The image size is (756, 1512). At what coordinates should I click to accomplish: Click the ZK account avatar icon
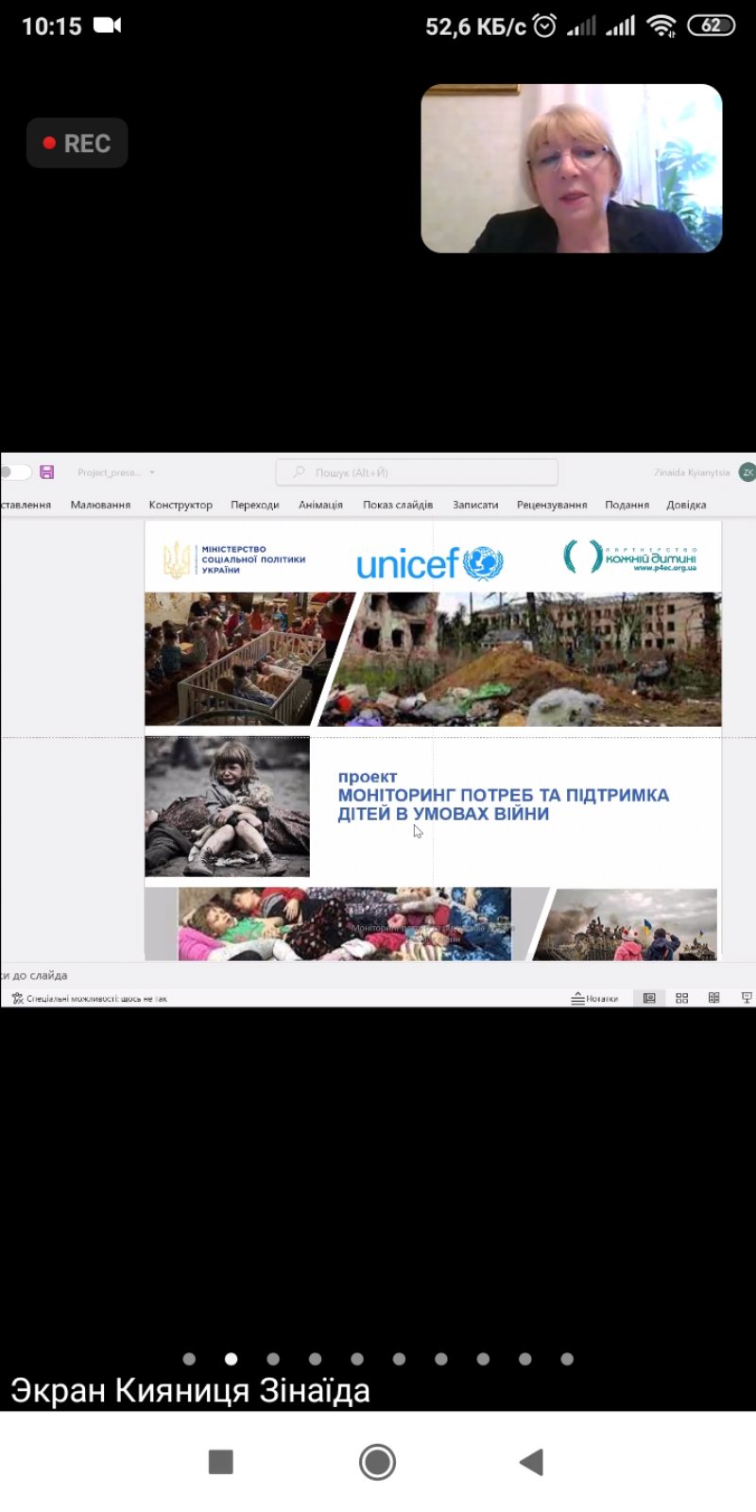coord(747,472)
